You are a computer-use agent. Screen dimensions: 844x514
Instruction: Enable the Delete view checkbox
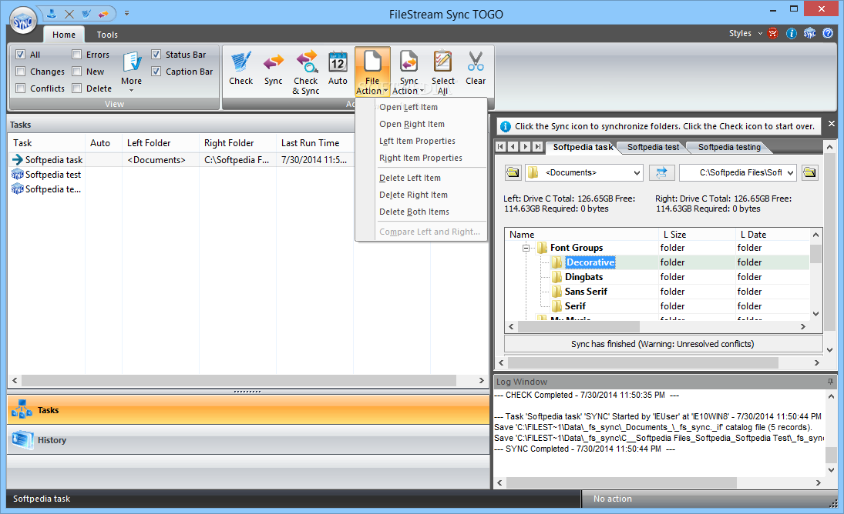[x=76, y=88]
